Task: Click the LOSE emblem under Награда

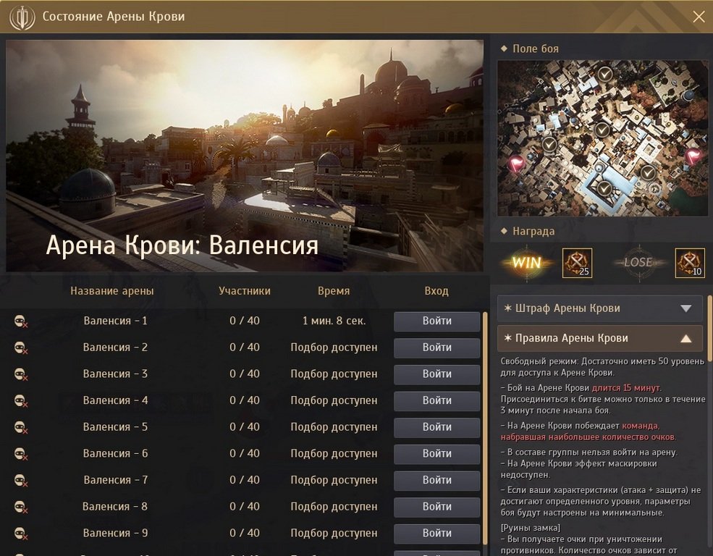Action: tap(638, 262)
